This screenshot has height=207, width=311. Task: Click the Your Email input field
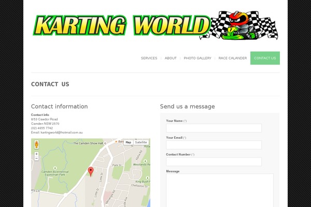pos(214,145)
